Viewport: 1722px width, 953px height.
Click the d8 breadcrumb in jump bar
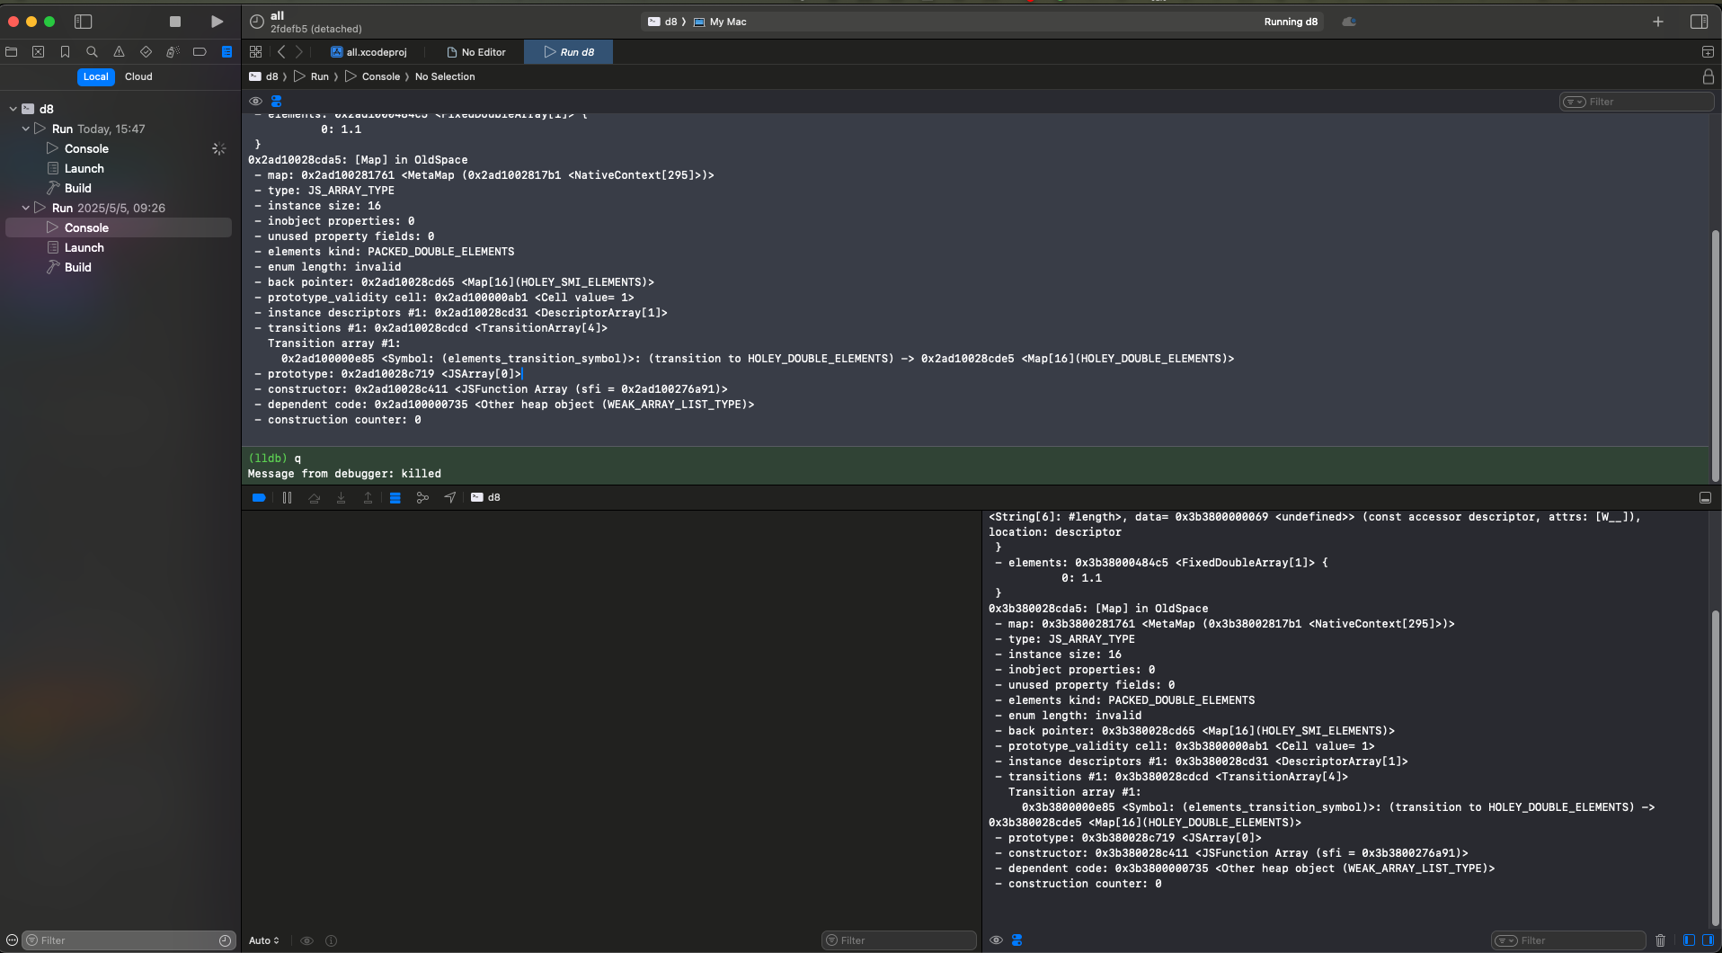pyautogui.click(x=263, y=76)
